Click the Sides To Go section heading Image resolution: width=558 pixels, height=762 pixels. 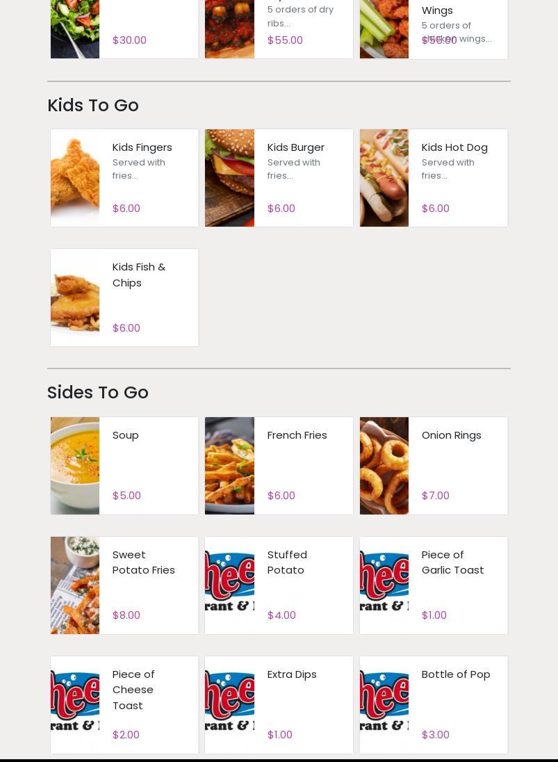[98, 393]
